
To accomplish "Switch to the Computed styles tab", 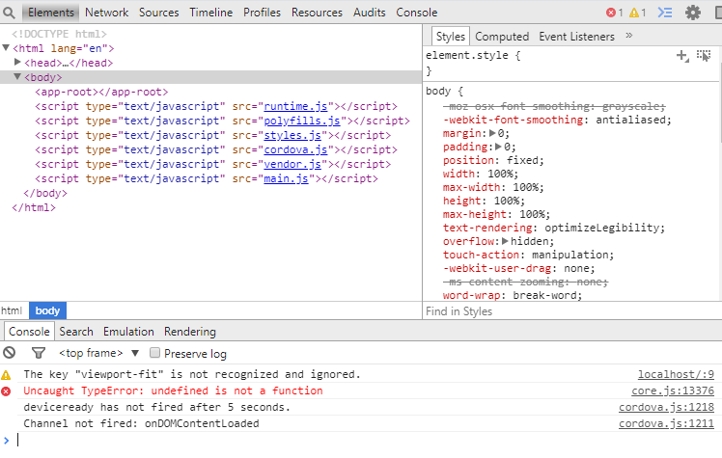I will (502, 37).
